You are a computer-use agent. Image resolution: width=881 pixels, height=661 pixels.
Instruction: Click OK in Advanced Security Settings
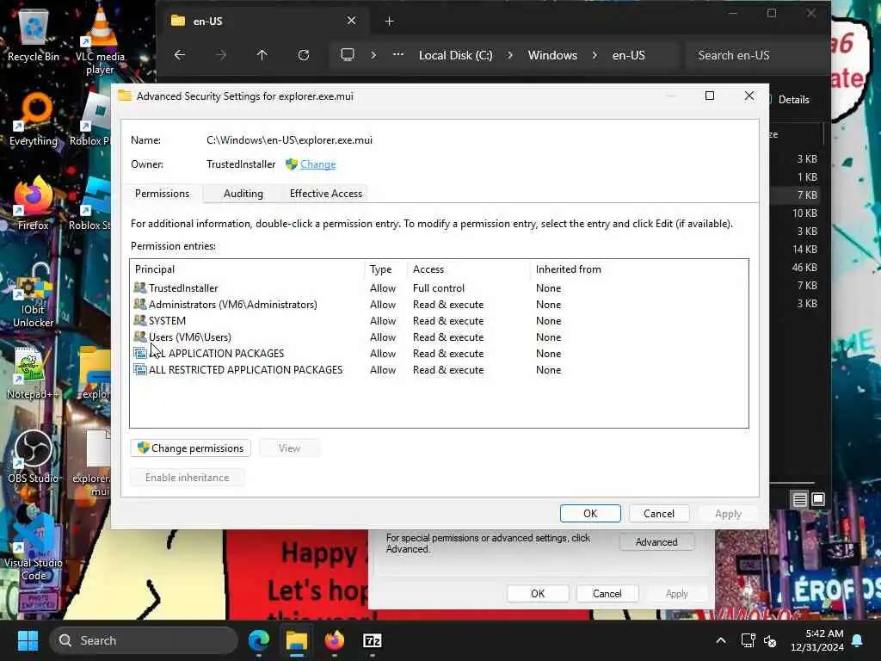point(590,513)
